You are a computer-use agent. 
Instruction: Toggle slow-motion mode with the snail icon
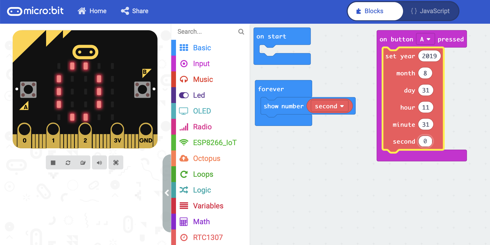[x=83, y=163]
